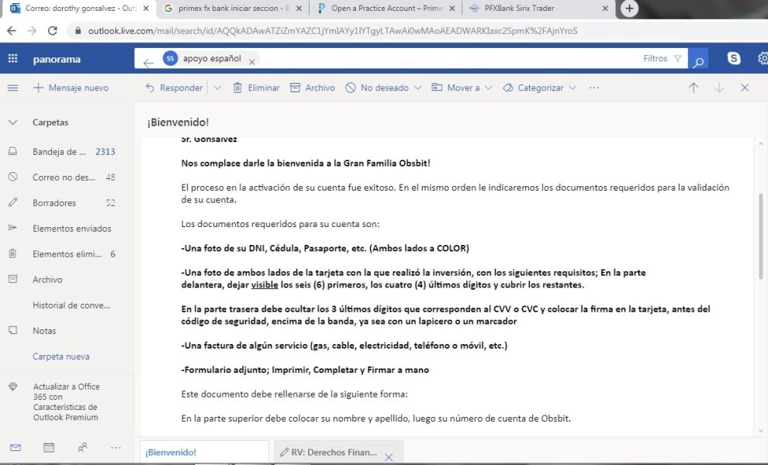The image size is (768, 465).
Task: Open the Calendar icon in bottom bar
Action: 49,447
